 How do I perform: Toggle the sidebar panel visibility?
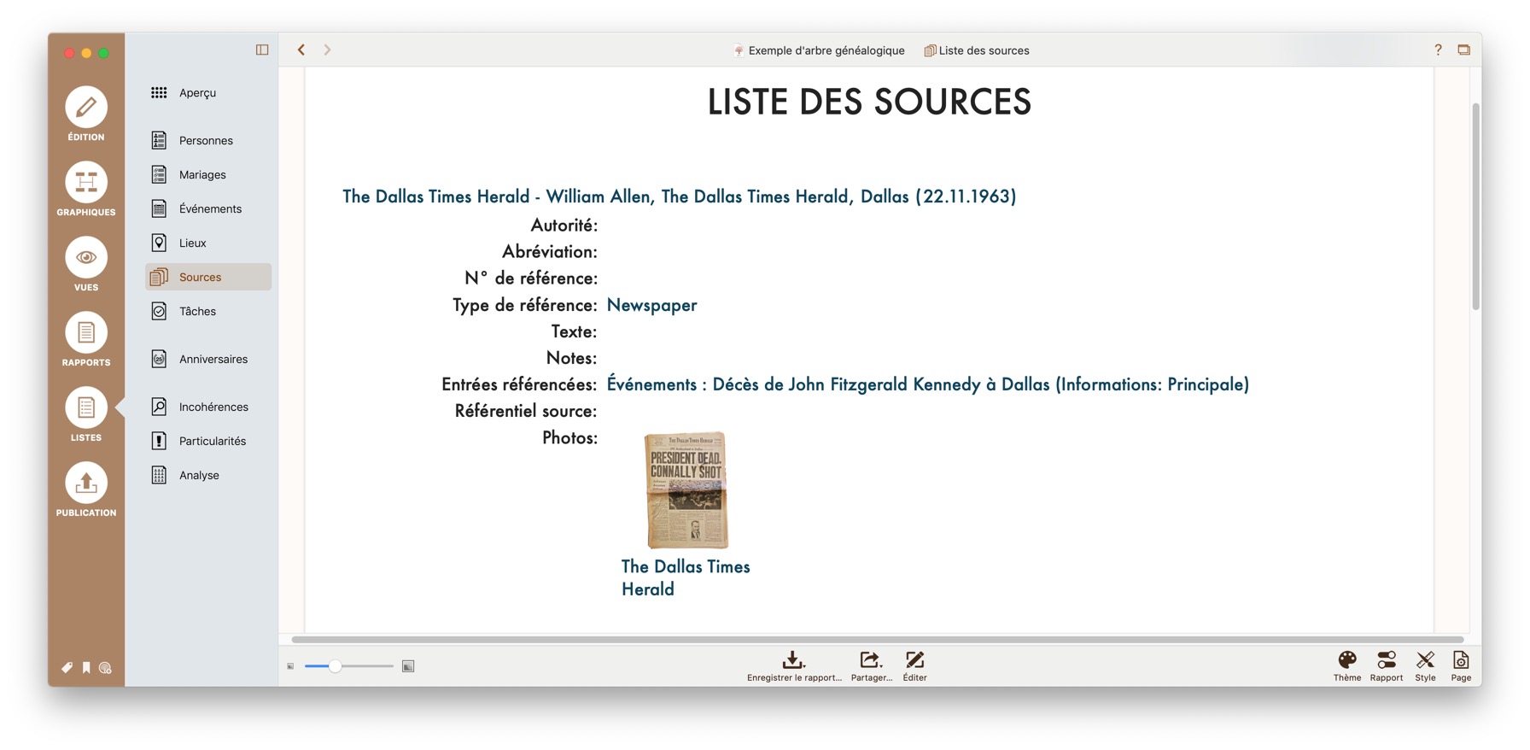pyautogui.click(x=262, y=50)
